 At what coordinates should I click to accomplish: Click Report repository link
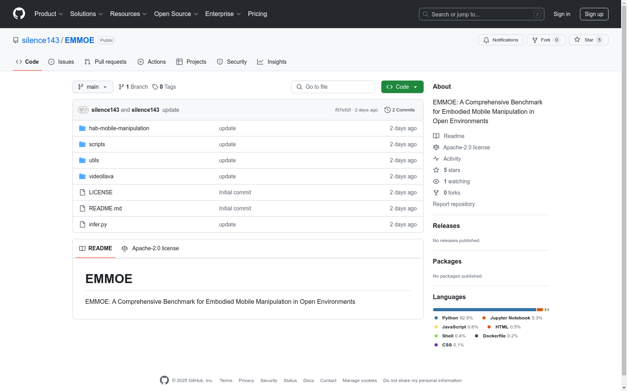pyautogui.click(x=454, y=204)
